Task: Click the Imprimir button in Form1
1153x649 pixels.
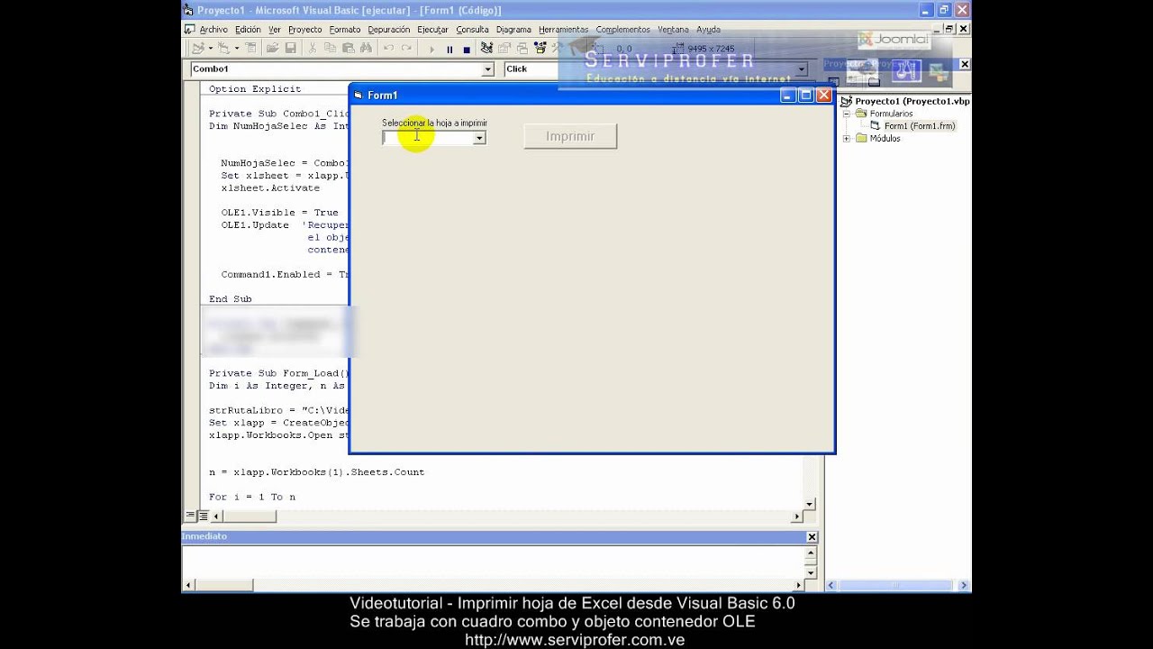Action: click(570, 136)
